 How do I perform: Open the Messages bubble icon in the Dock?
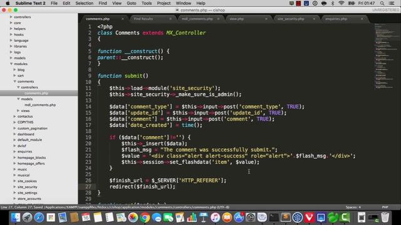[x=157, y=217]
